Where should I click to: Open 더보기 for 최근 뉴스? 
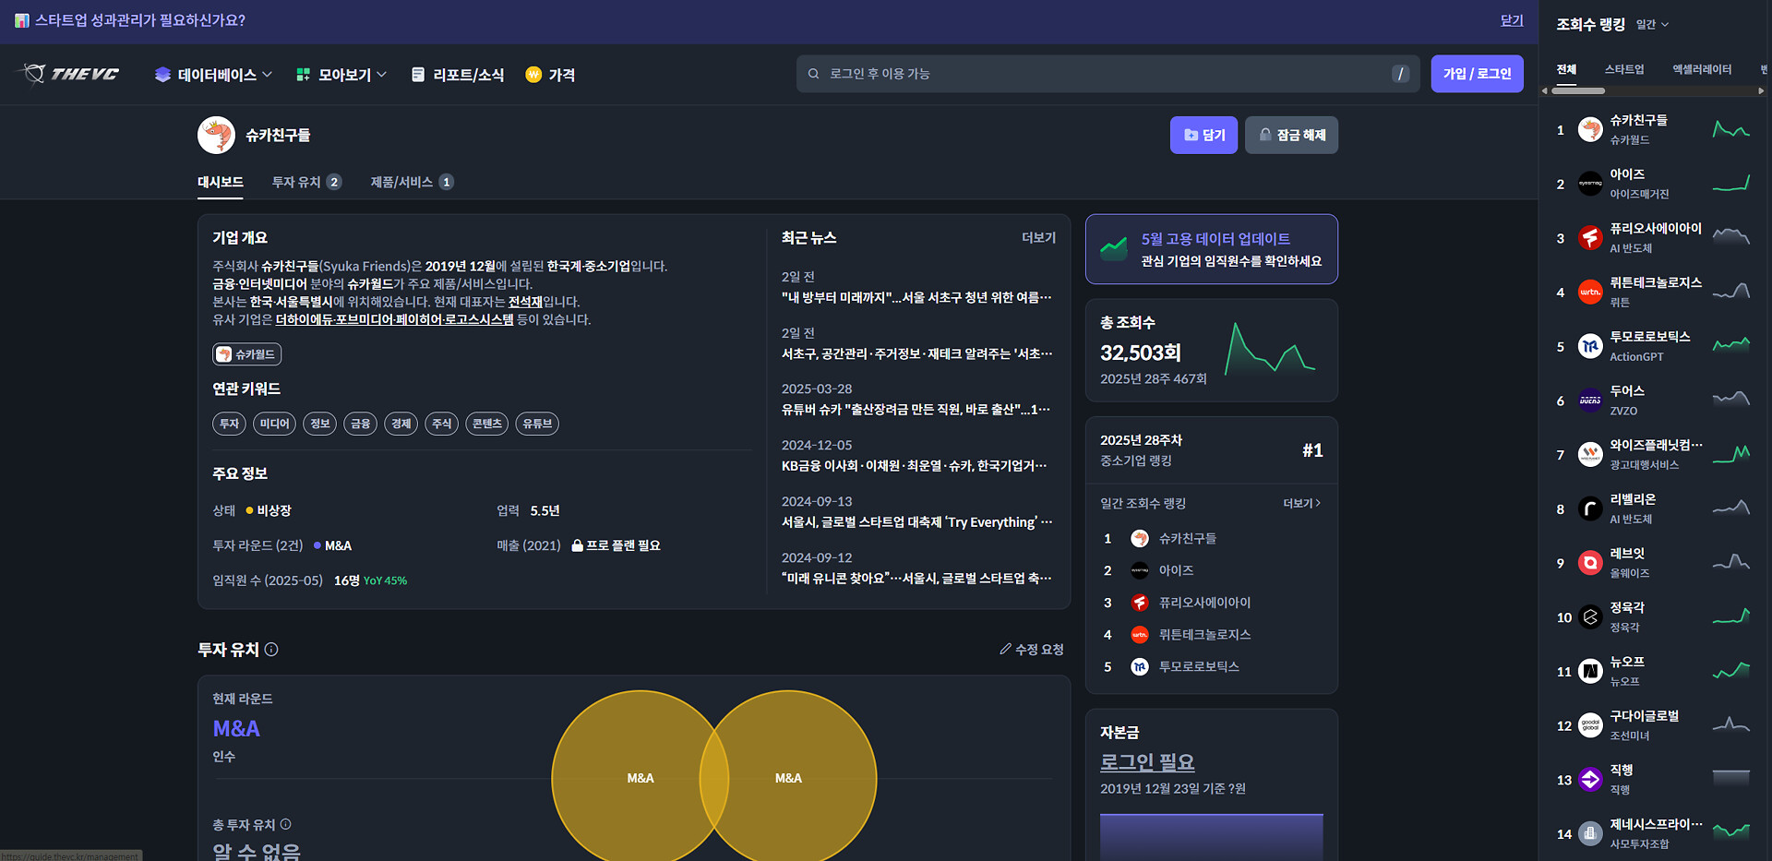click(x=1038, y=237)
